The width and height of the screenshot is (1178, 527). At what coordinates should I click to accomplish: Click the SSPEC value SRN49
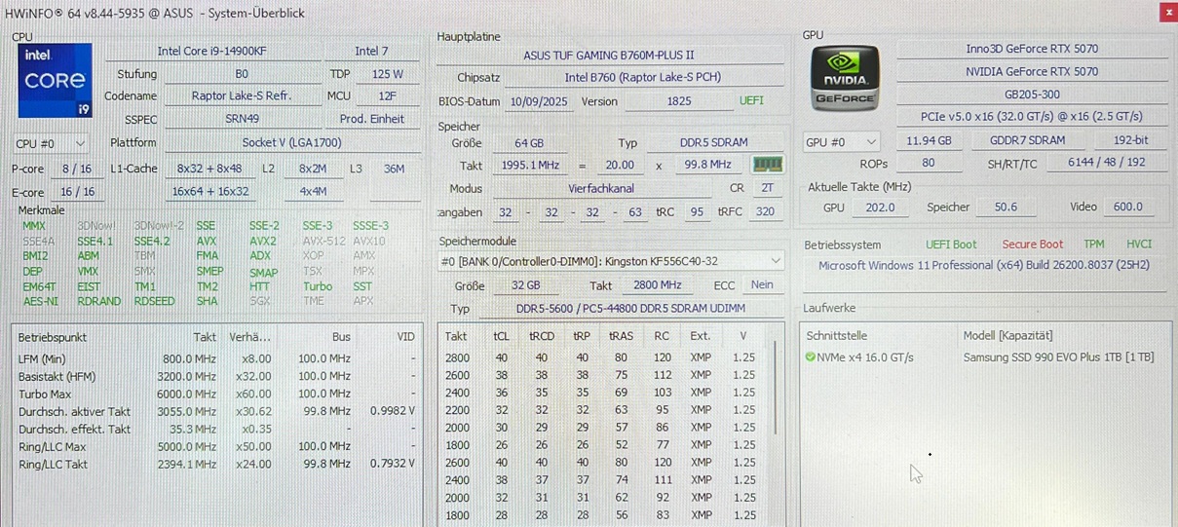click(242, 119)
